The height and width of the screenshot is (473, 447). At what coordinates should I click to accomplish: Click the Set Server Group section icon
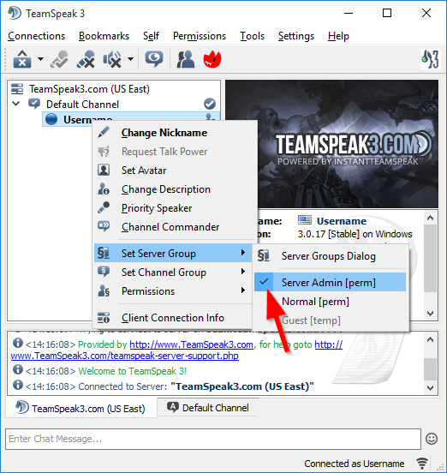pyautogui.click(x=104, y=253)
